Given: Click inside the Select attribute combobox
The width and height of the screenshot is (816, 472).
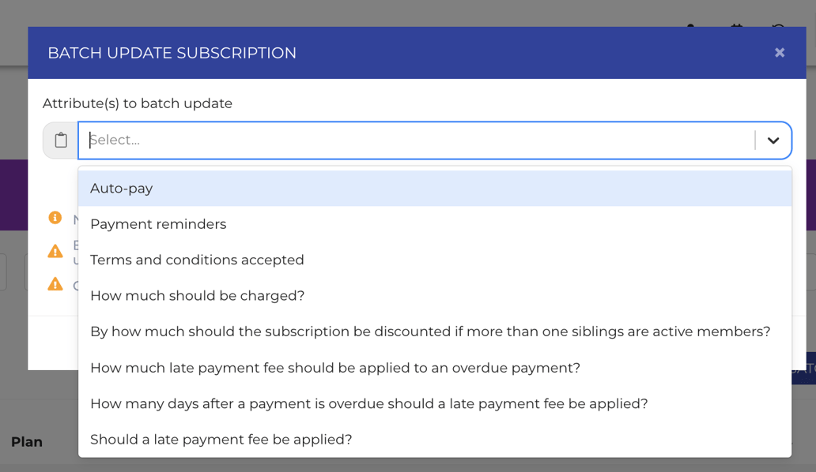Looking at the screenshot, I should point(395,140).
